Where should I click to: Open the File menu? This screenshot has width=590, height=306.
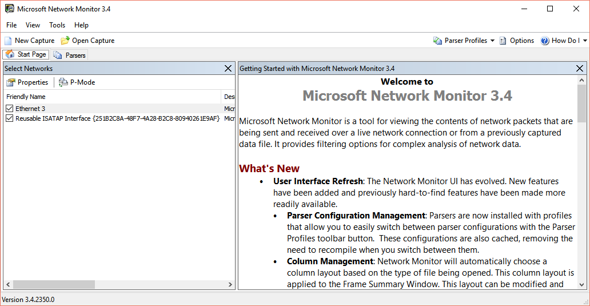coord(11,25)
